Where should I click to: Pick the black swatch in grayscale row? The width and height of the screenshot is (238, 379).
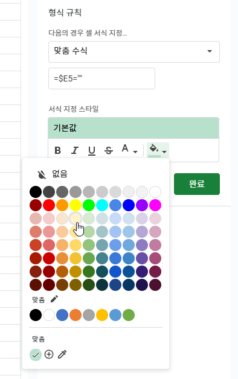tap(36, 192)
